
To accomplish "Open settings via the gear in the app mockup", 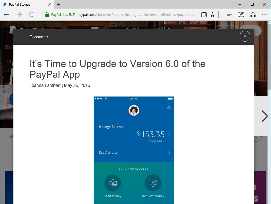I will click(x=169, y=107).
